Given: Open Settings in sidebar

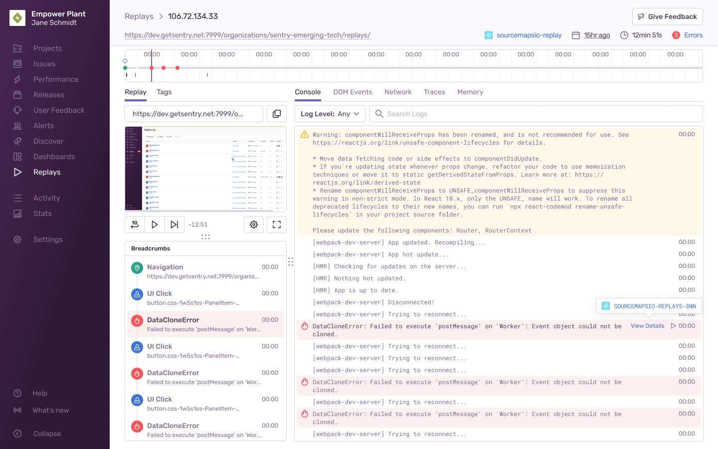Looking at the screenshot, I should pos(48,239).
